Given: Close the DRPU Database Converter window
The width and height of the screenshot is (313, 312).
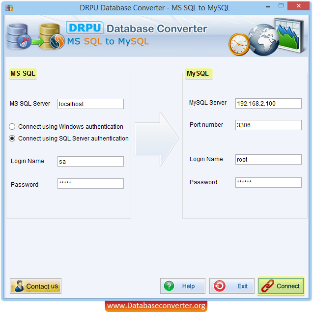Looking at the screenshot, I should [299, 6].
